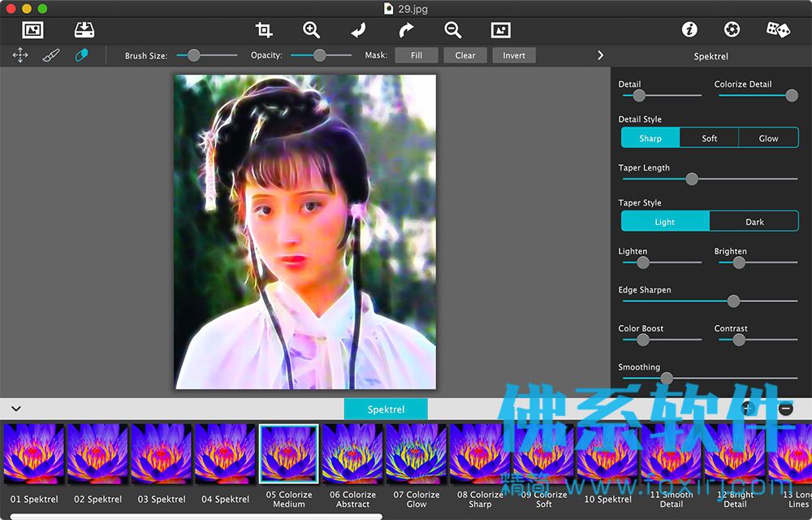
Task: Click the save image tray icon
Action: (84, 30)
